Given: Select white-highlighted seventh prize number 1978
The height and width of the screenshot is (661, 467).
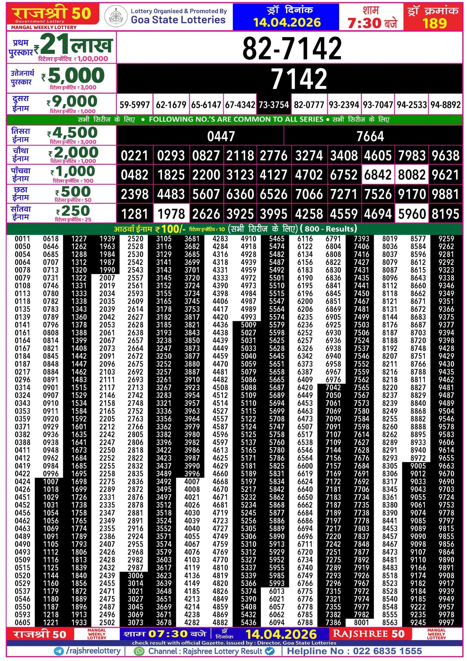Looking at the screenshot, I should pyautogui.click(x=171, y=214).
